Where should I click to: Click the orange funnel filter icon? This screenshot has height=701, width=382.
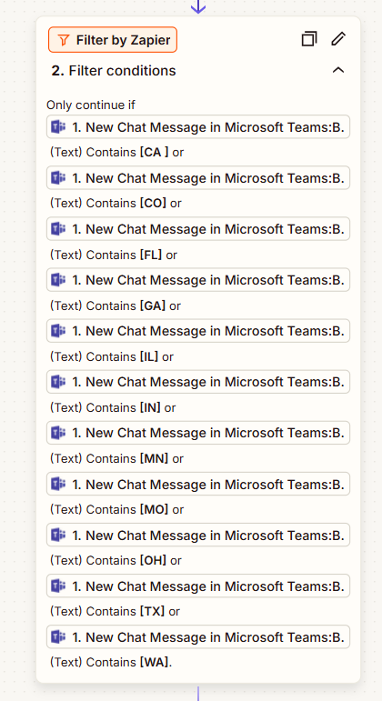click(x=64, y=40)
